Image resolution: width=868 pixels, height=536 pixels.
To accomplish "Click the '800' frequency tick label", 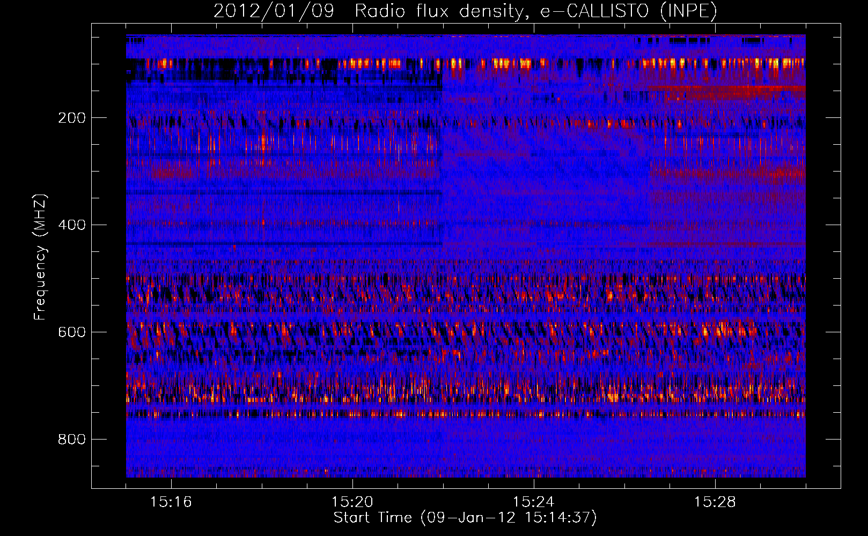I will click(72, 440).
